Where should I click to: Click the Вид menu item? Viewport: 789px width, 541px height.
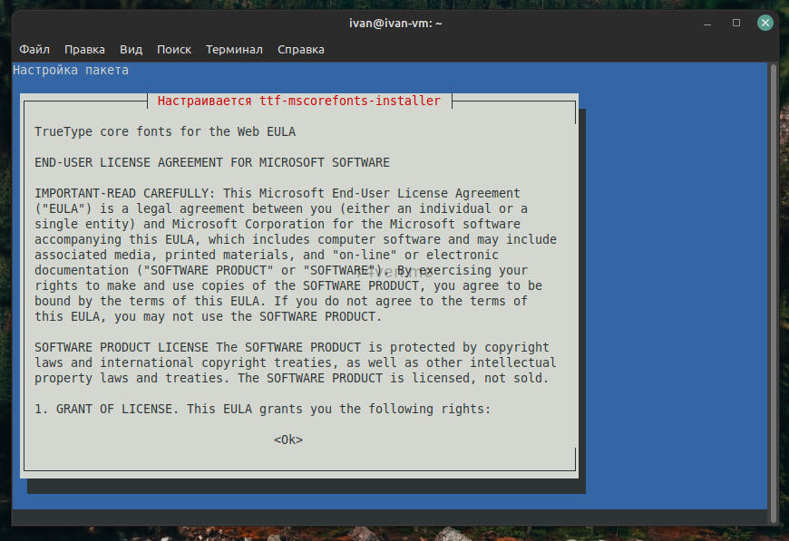coord(131,49)
